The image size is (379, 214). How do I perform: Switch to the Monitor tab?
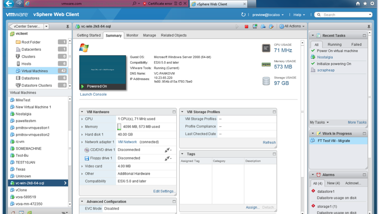point(132,35)
